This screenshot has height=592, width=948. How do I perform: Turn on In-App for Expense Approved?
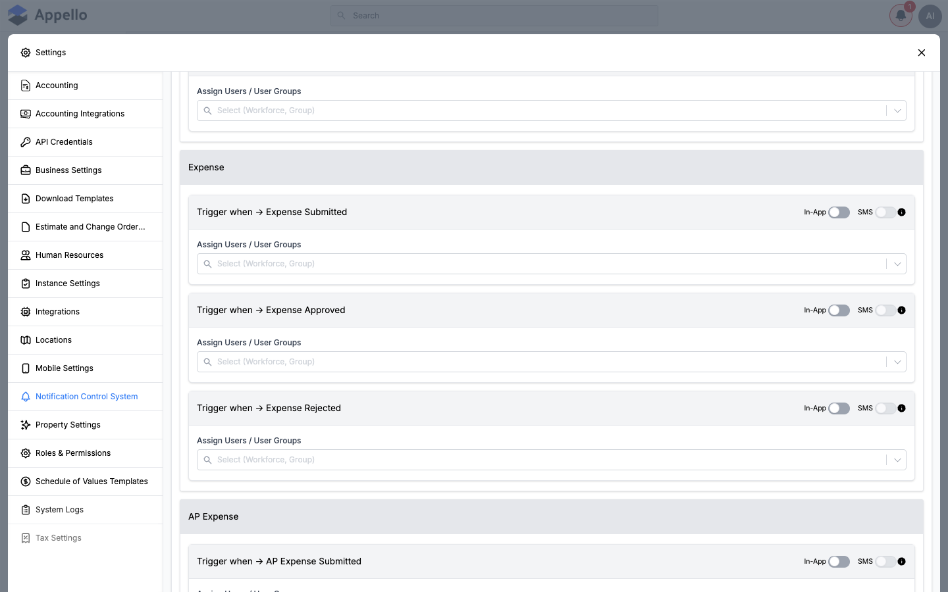click(x=839, y=310)
